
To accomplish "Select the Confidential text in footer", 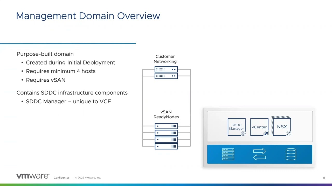I will pyautogui.click(x=61, y=177).
